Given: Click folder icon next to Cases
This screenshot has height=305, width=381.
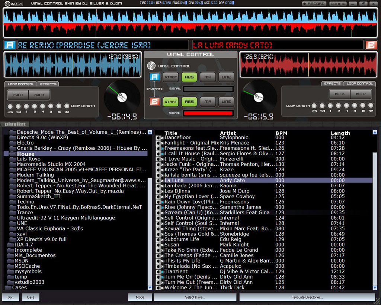Looking at the screenshot, I should [8, 288].
